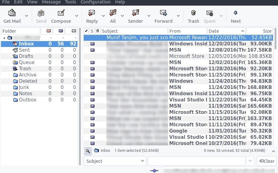Select the Outbox folder
Screen dimensions: 278x173
coord(39,100)
